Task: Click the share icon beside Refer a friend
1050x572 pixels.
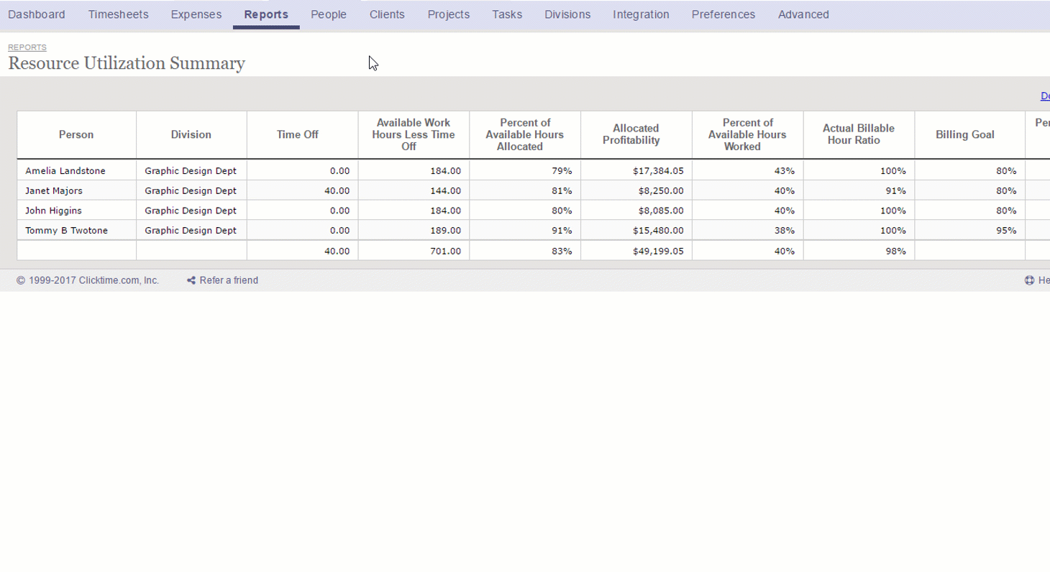Action: (191, 280)
